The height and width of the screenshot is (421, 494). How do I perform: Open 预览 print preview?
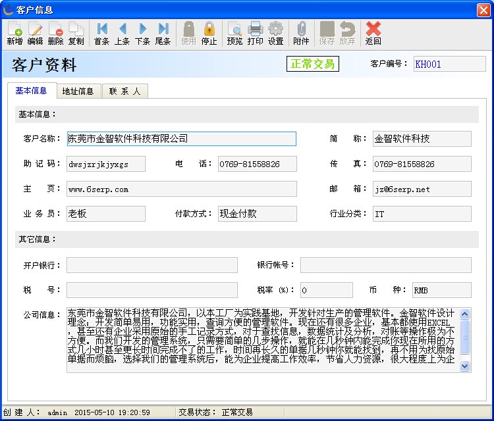tap(234, 33)
